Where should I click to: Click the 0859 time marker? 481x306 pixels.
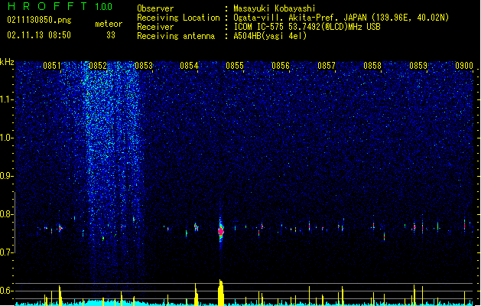[x=418, y=66]
